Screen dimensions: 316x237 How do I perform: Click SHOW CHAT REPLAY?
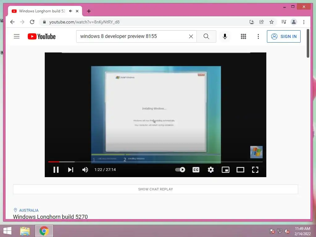(156, 189)
